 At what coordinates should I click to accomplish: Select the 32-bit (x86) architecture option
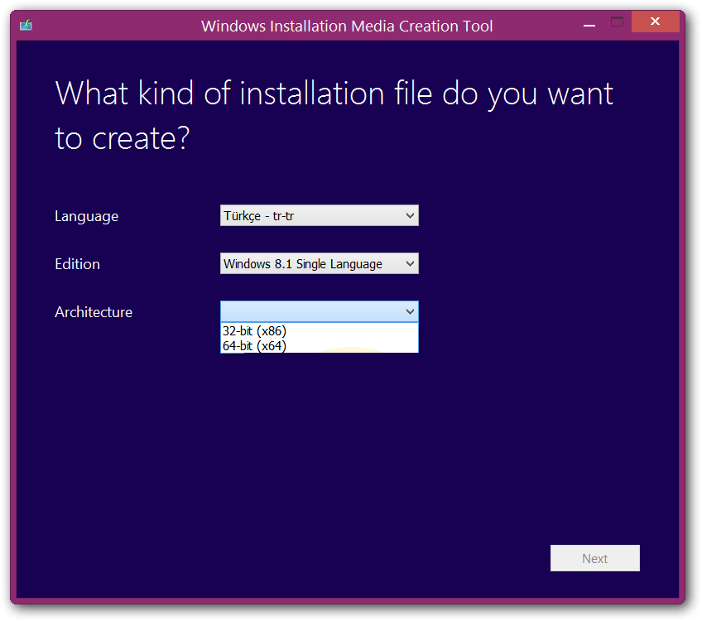coord(320,331)
